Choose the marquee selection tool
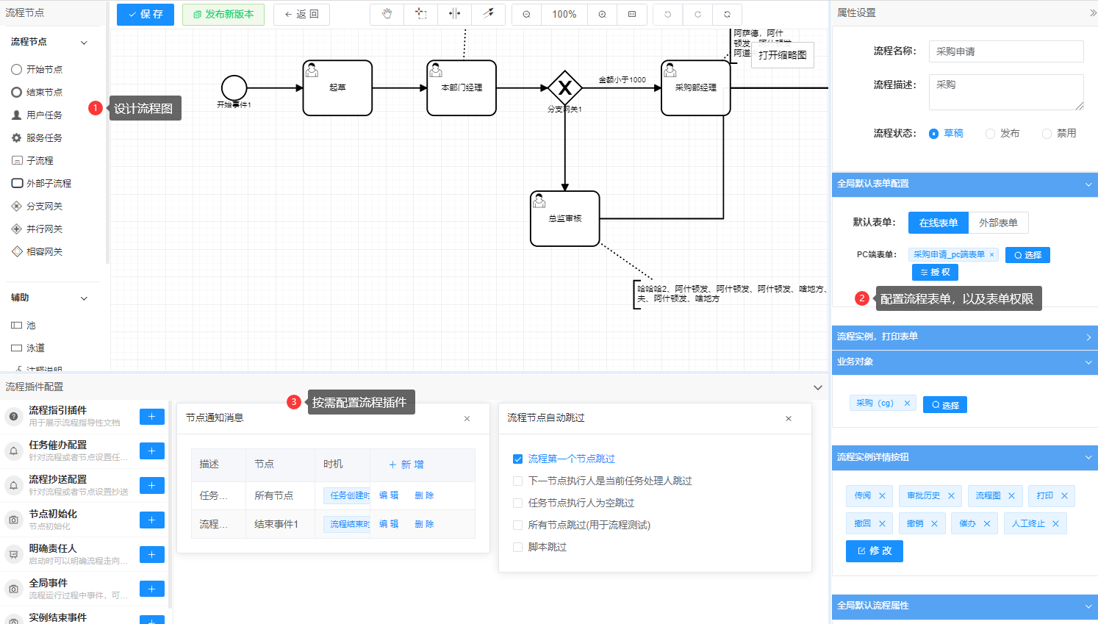This screenshot has width=1098, height=624. click(x=421, y=14)
